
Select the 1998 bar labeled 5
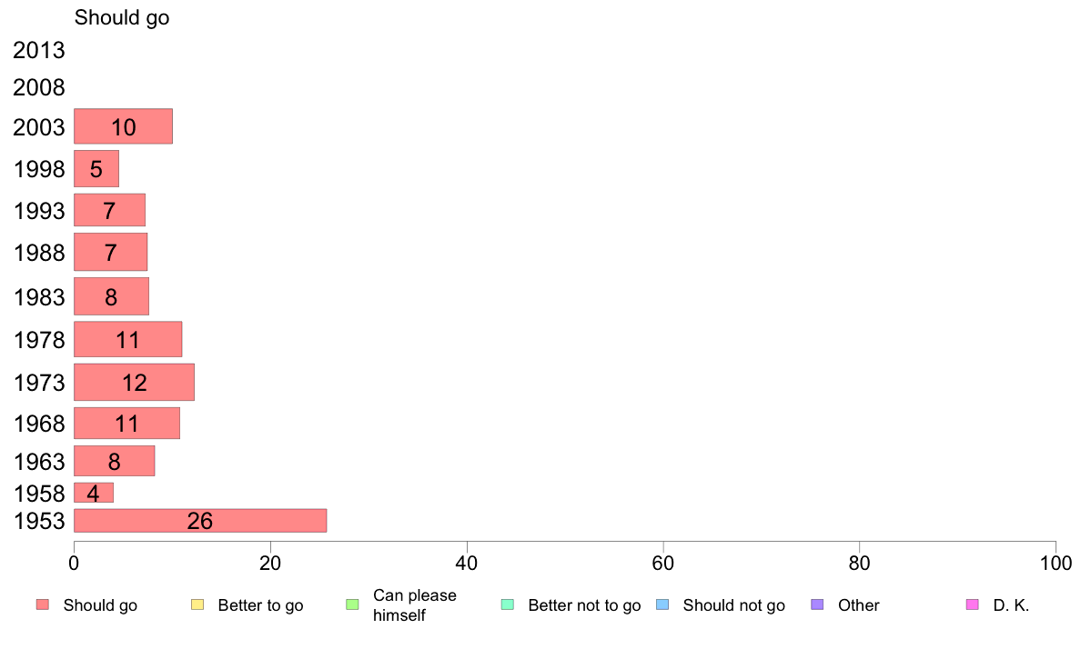point(96,169)
